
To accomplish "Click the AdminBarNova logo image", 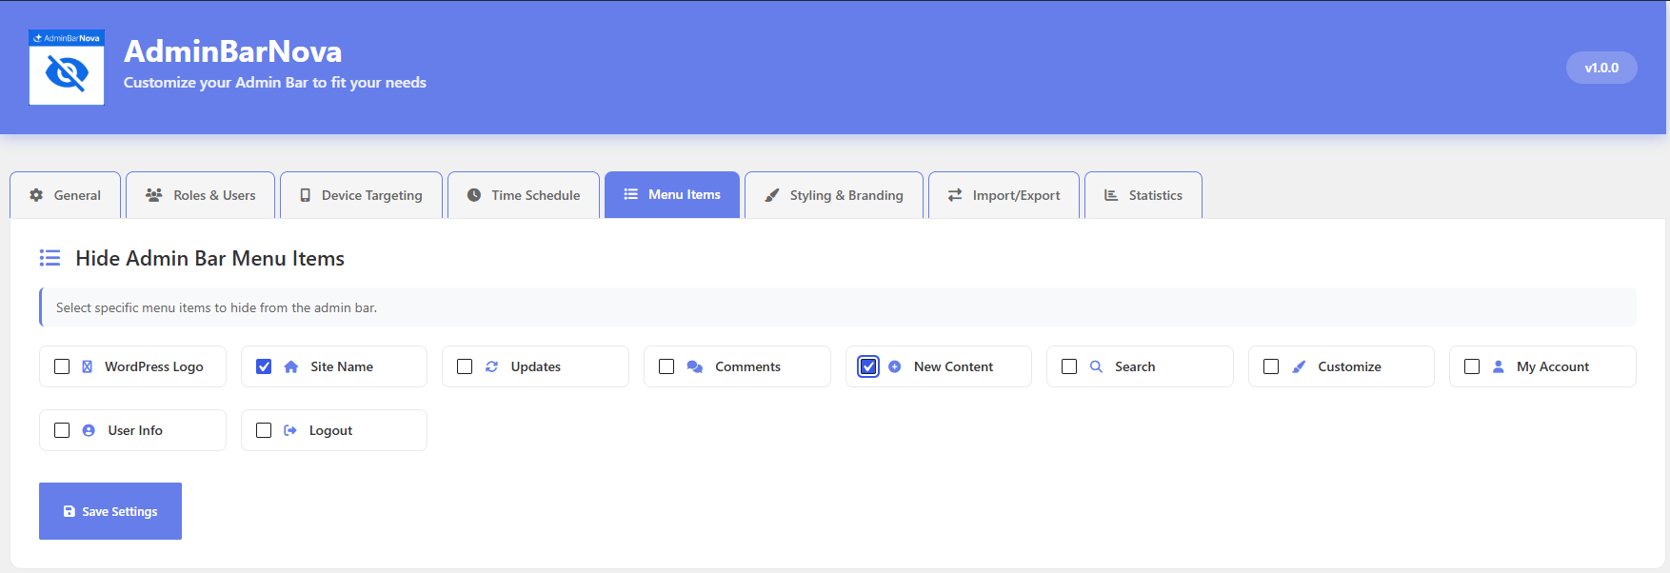I will click(67, 68).
